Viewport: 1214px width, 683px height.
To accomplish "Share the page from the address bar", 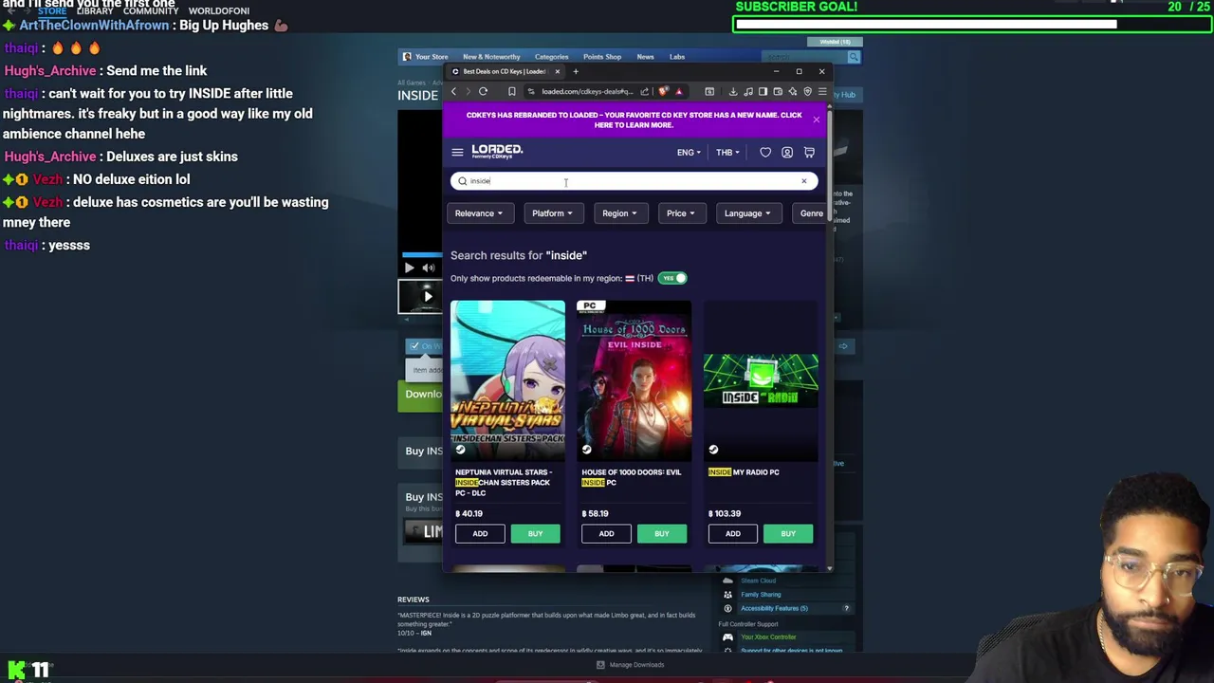I will tap(644, 92).
